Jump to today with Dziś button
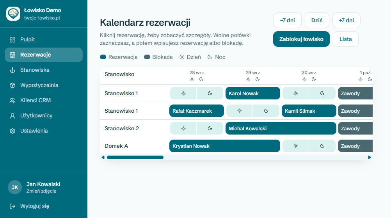Image resolution: width=391 pixels, height=218 pixels. tap(317, 20)
